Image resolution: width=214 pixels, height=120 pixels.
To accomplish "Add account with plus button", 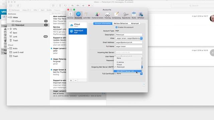I will click(71, 81).
